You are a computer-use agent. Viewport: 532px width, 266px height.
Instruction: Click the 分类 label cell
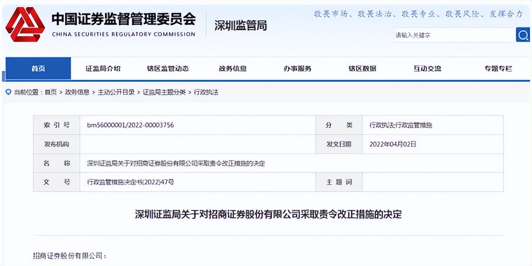click(x=339, y=125)
